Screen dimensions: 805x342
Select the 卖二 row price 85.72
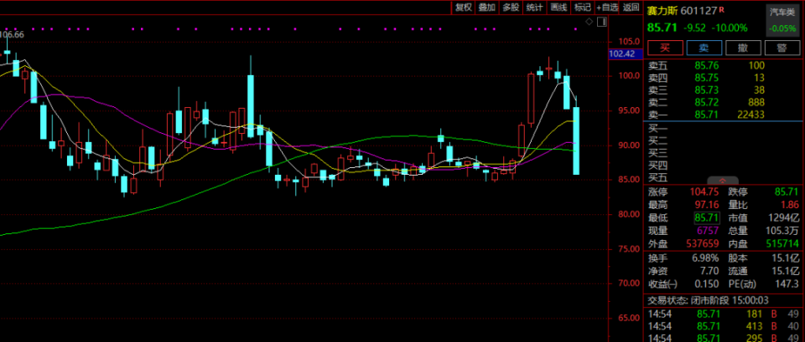coord(706,102)
